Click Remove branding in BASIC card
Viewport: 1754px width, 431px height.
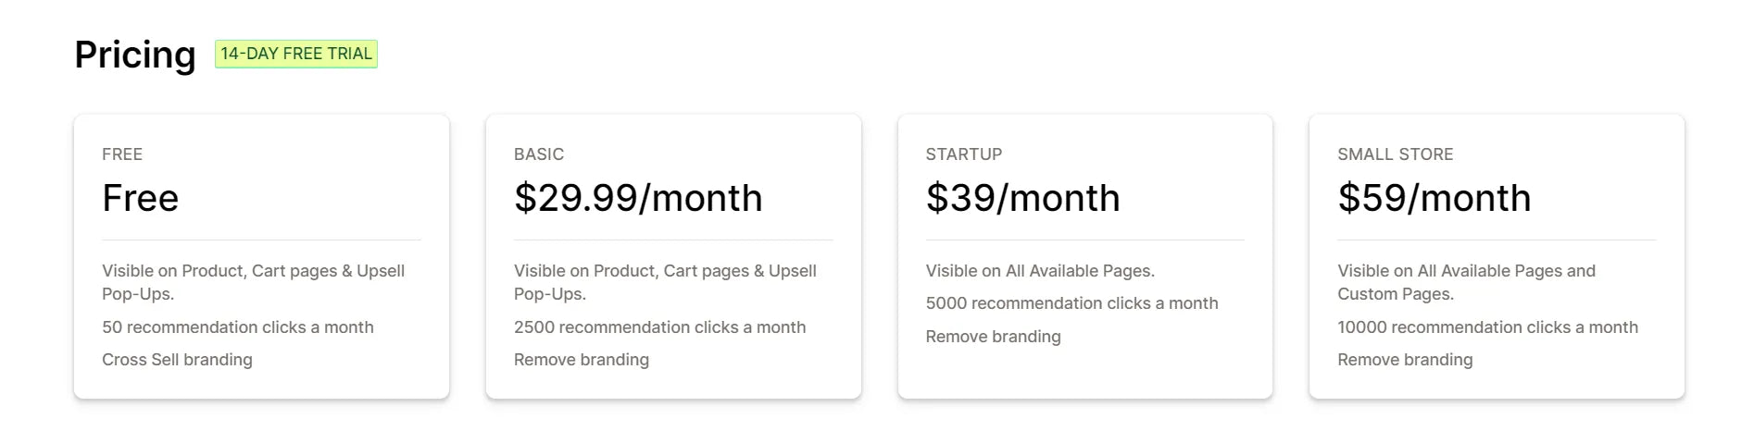point(582,360)
